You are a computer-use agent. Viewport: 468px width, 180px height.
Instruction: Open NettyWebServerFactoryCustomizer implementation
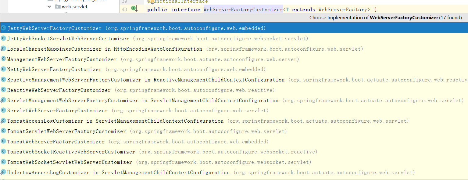[x=54, y=70]
